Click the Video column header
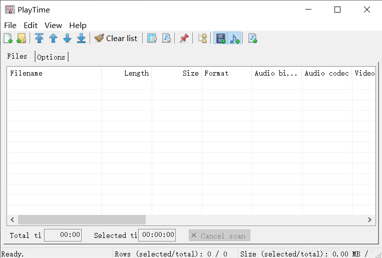 click(x=364, y=73)
